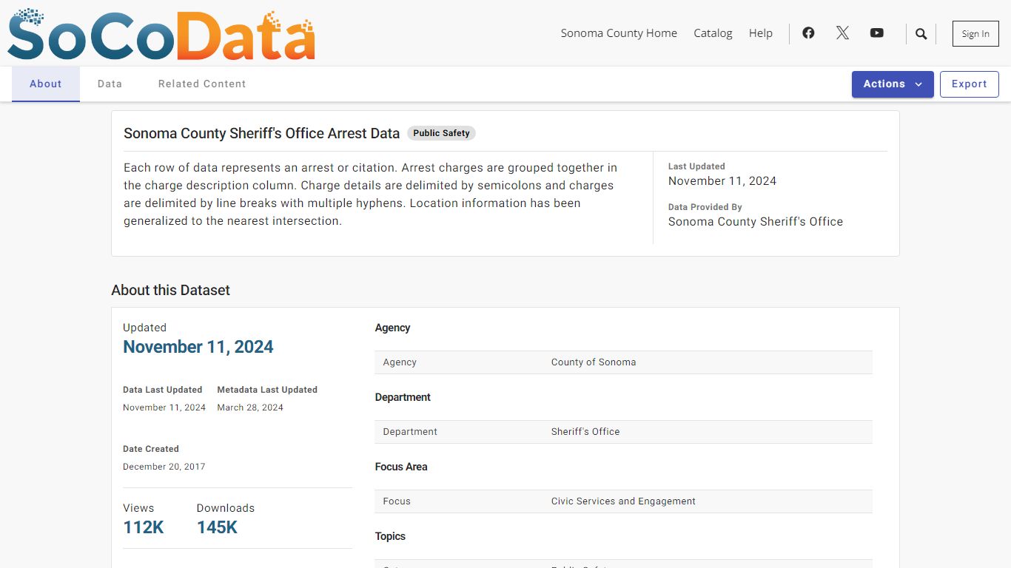Click the 'Focus Area' section heading
This screenshot has width=1011, height=568.
[401, 467]
